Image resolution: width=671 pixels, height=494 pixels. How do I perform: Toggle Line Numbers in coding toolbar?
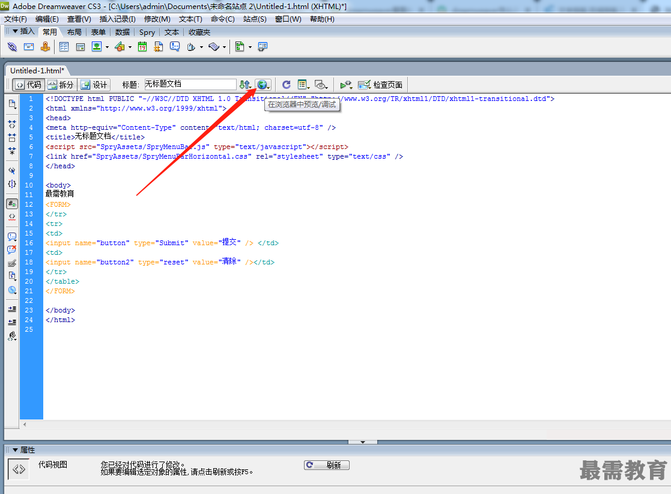click(x=12, y=204)
